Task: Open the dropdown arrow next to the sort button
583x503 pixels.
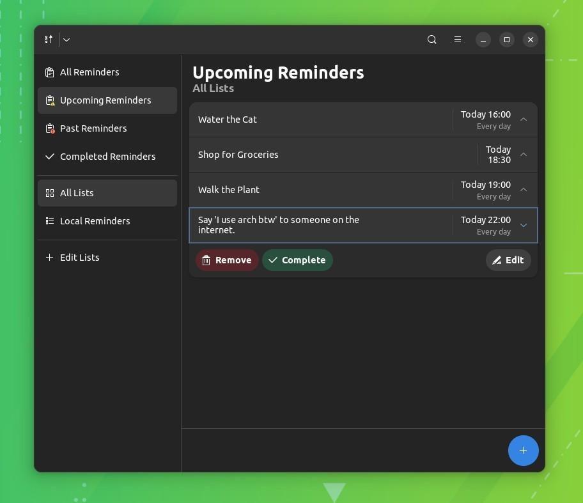Action: pyautogui.click(x=66, y=39)
